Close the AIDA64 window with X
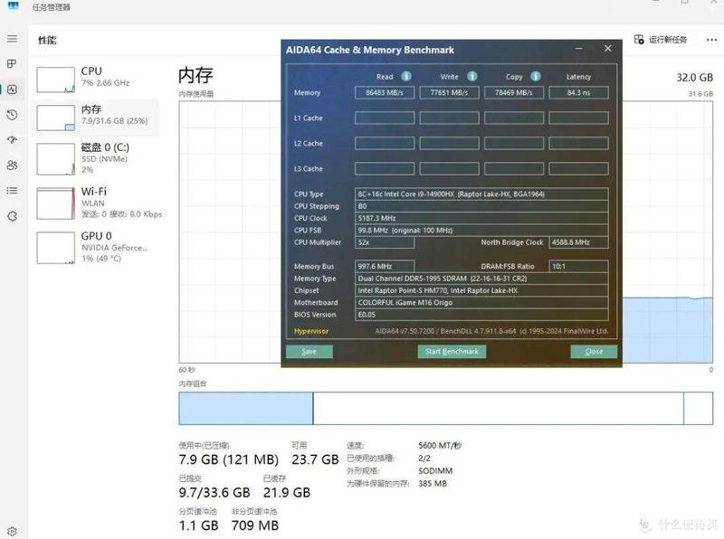The width and height of the screenshot is (724, 539). 607,48
